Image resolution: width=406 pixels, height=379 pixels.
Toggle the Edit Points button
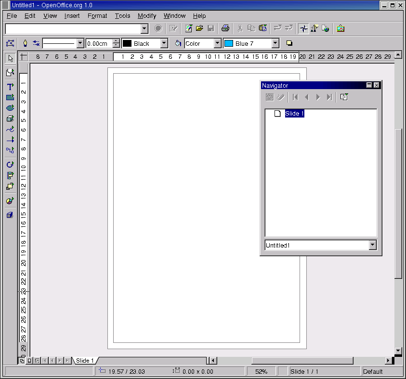tap(10, 43)
